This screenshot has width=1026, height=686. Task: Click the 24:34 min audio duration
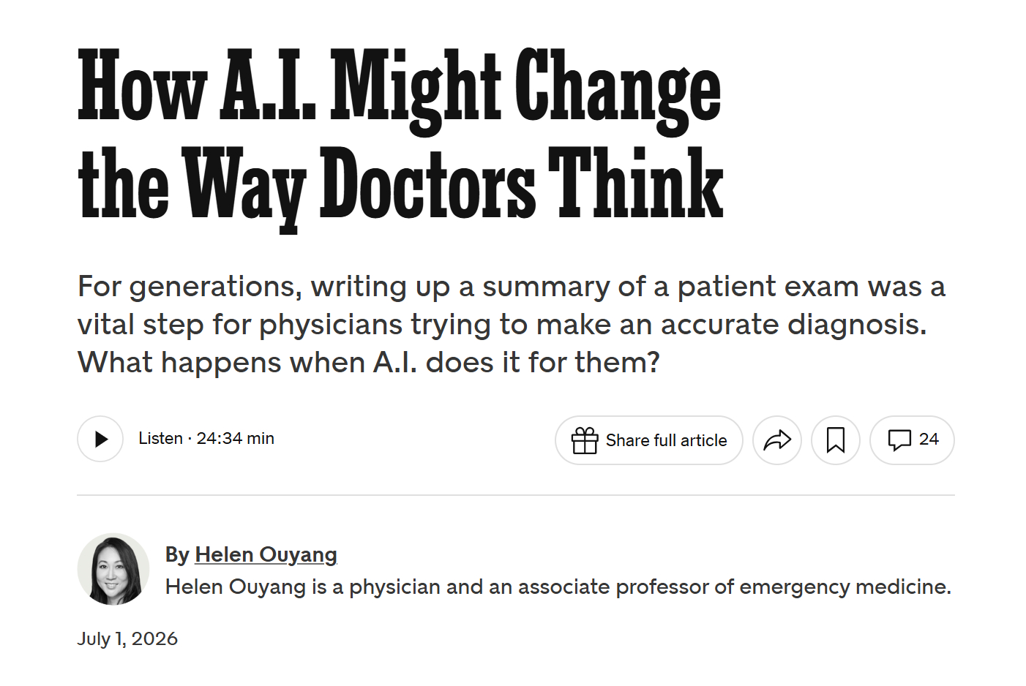(235, 438)
